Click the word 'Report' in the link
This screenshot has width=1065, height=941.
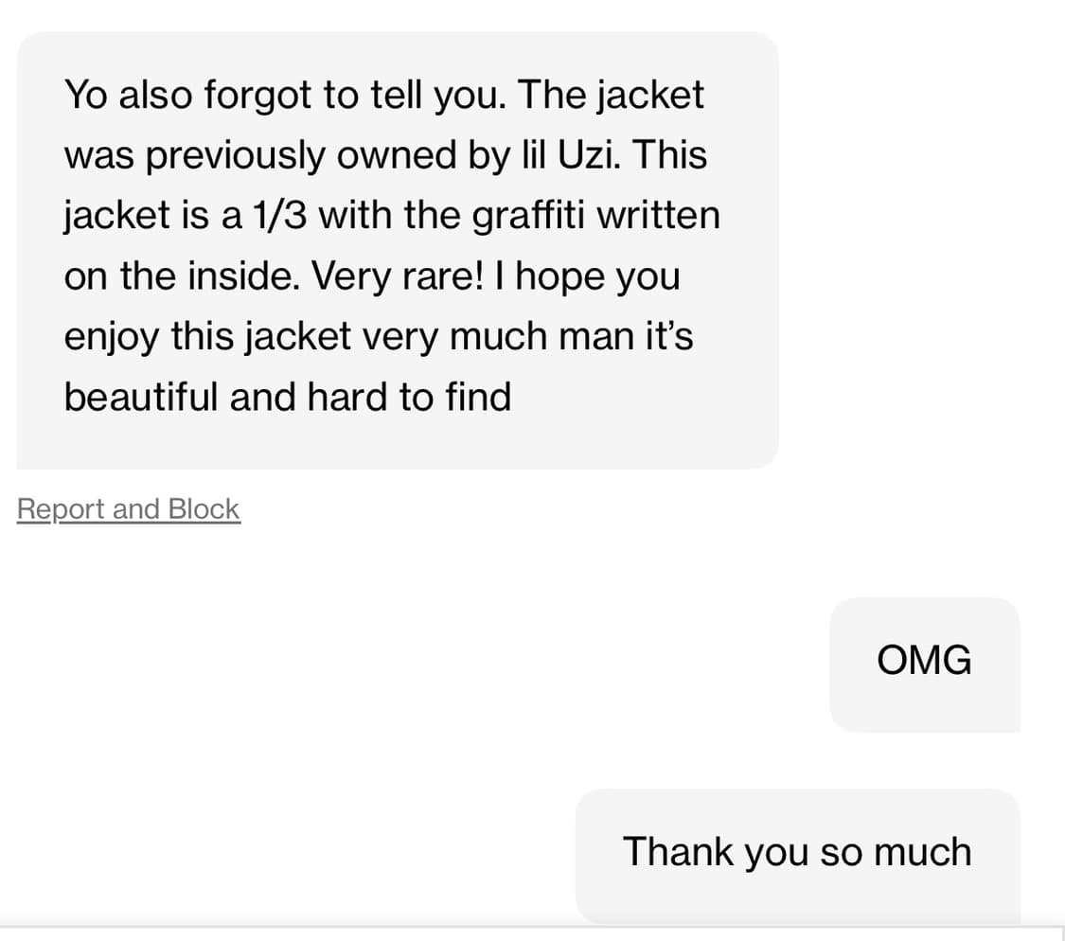(x=60, y=509)
